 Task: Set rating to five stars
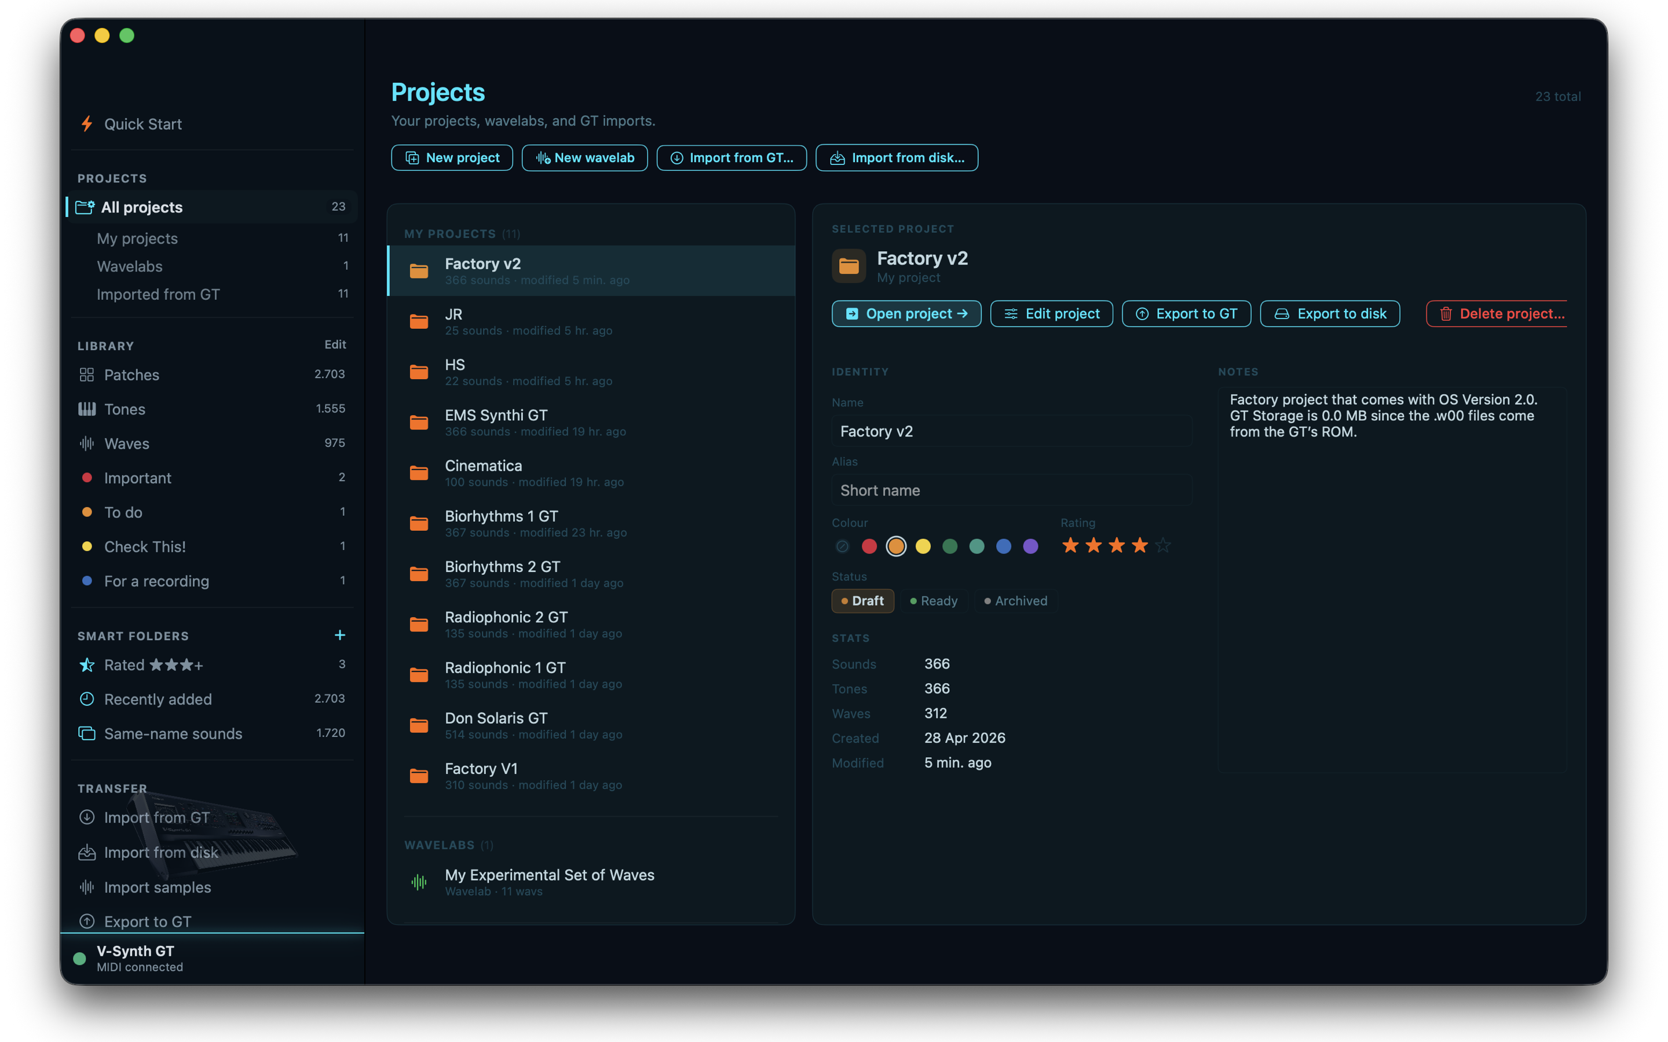(x=1163, y=545)
